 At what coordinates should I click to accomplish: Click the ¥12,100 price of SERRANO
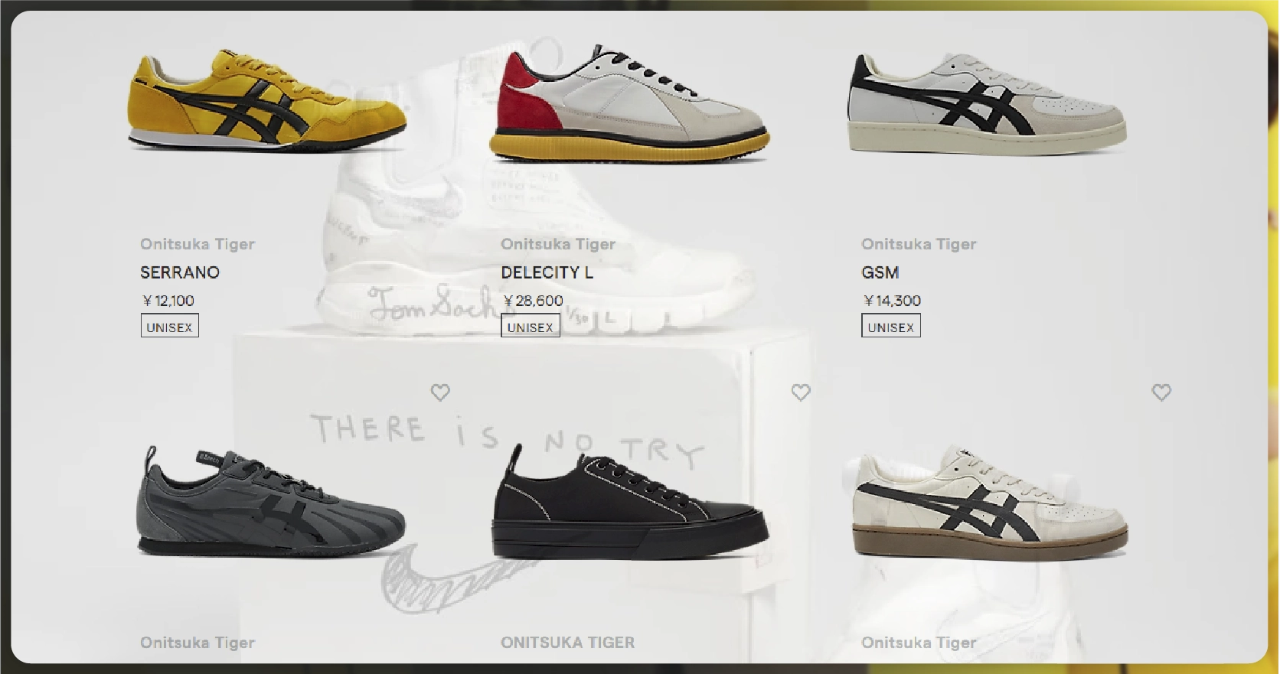pyautogui.click(x=168, y=301)
